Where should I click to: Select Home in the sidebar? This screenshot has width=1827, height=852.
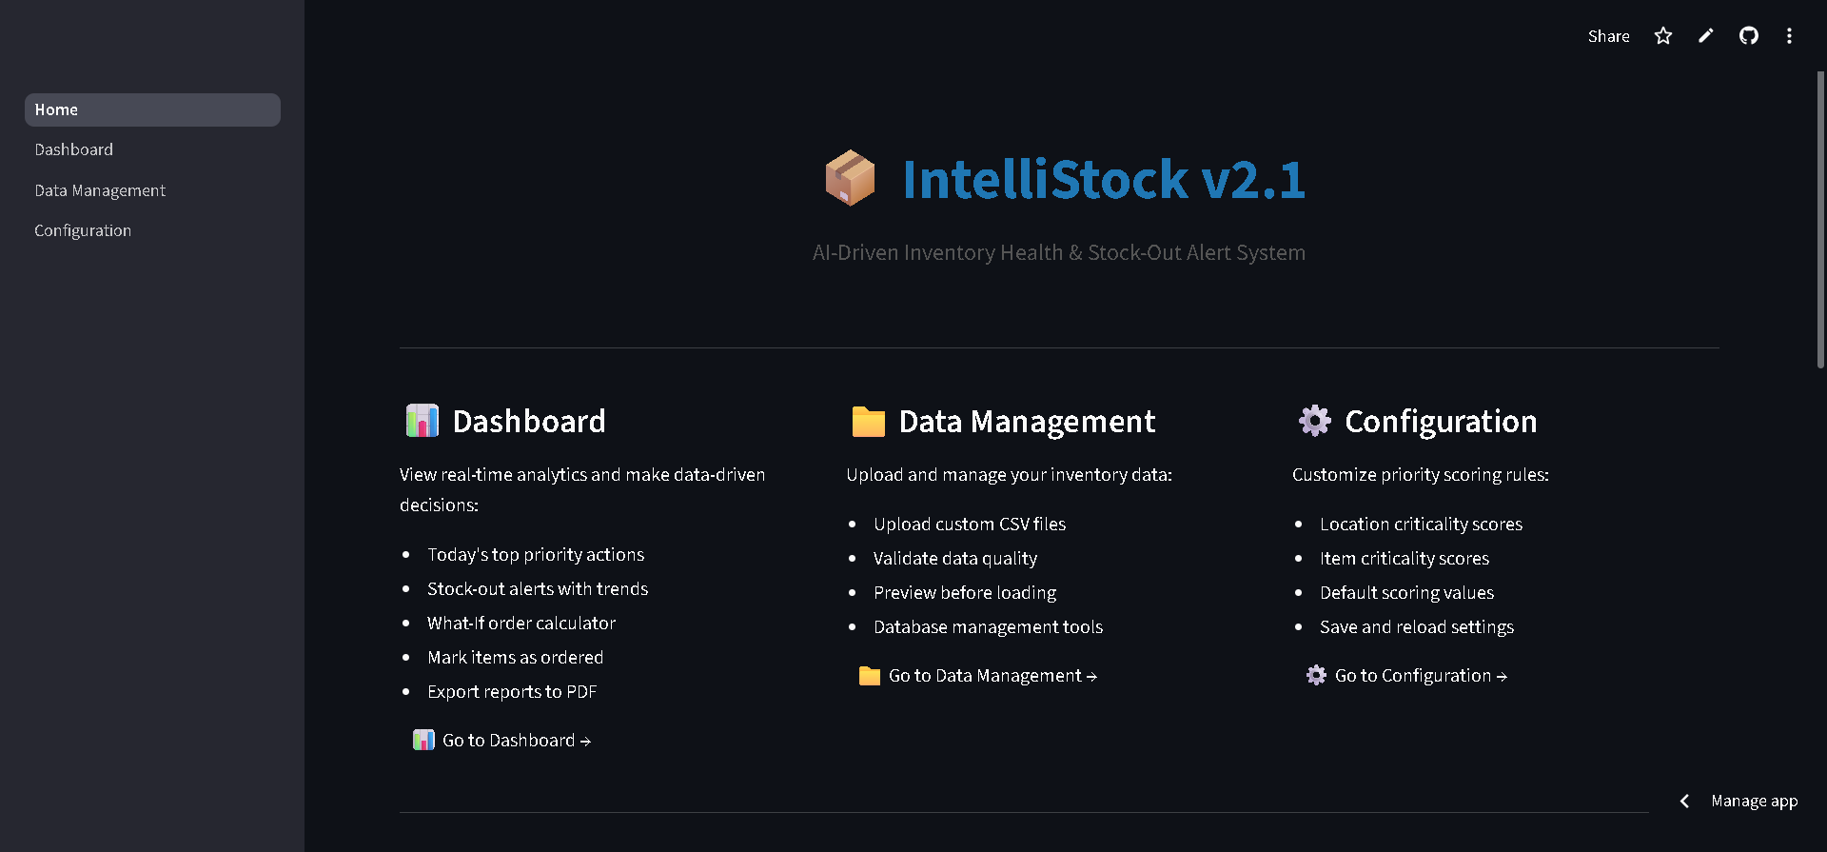point(152,109)
